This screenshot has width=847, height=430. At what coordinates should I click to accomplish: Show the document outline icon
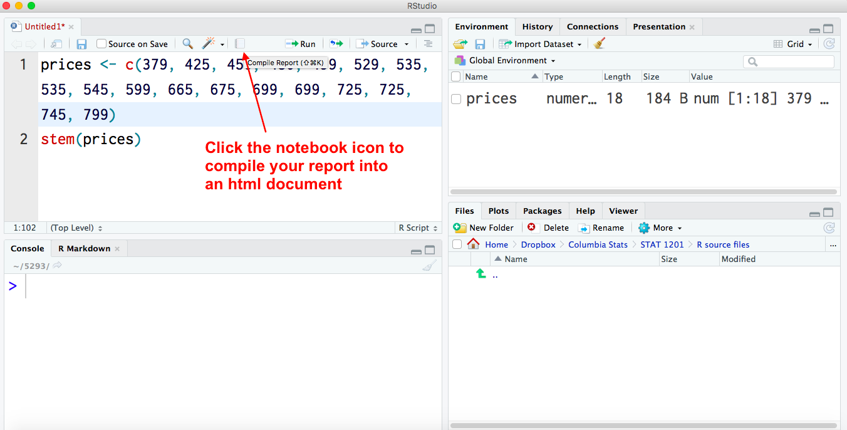pos(428,44)
